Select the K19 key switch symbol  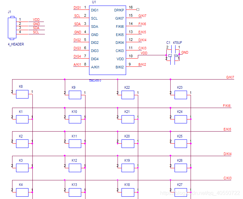coord(128,168)
